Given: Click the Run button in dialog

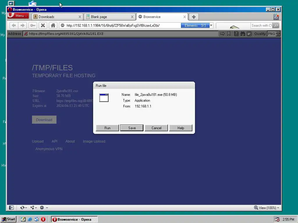Looking at the screenshot, I should pos(107,128).
